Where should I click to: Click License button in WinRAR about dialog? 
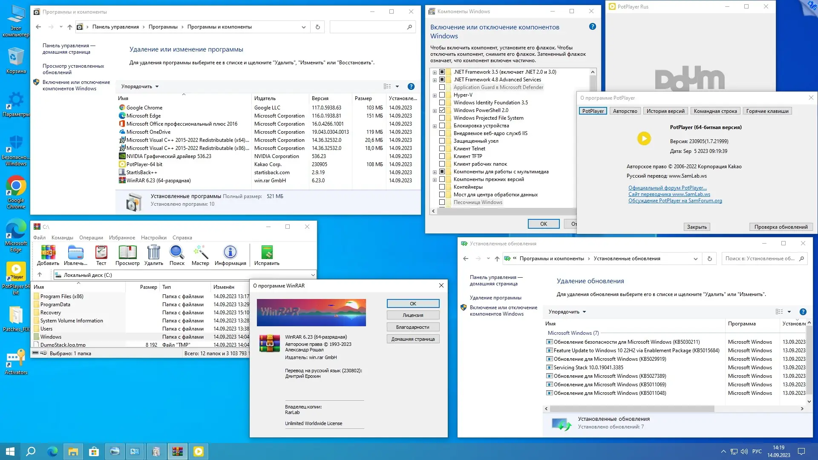tap(412, 315)
